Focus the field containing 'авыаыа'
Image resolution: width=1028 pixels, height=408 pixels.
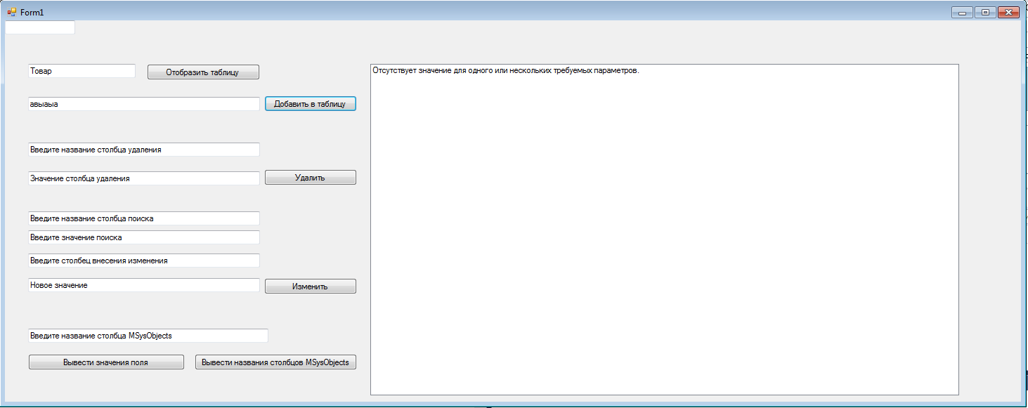(x=144, y=104)
